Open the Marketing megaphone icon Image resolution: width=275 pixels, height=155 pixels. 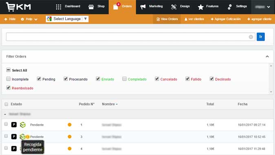click(143, 7)
